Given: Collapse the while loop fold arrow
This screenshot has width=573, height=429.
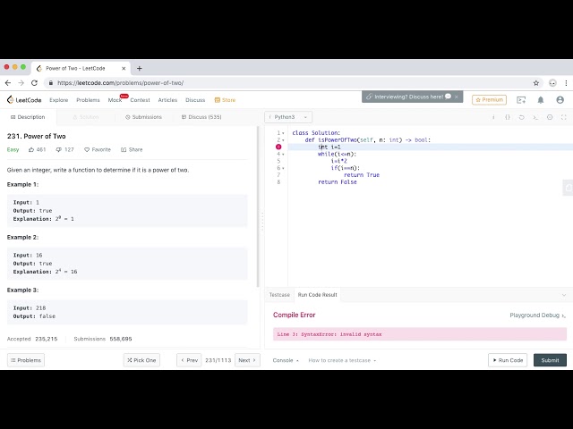Looking at the screenshot, I should 283,155.
